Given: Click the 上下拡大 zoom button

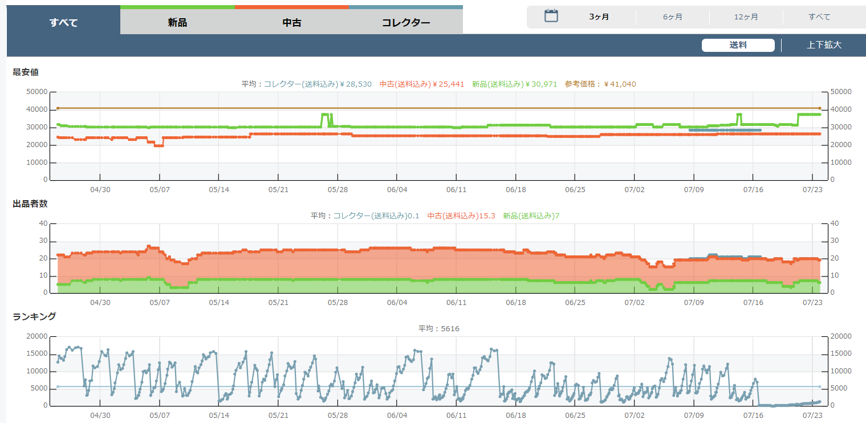Looking at the screenshot, I should coord(824,45).
